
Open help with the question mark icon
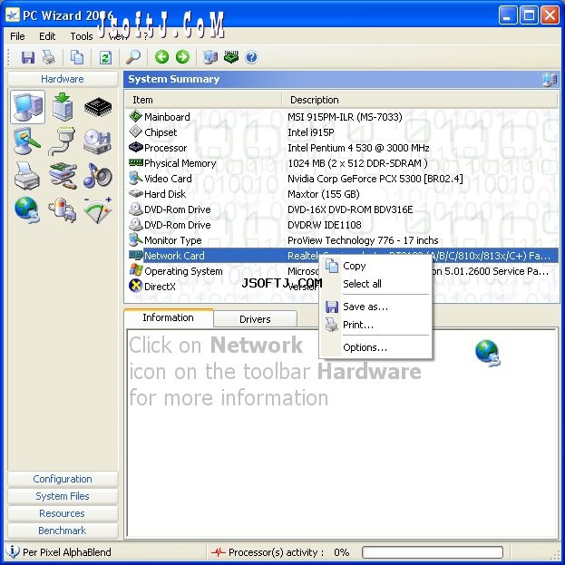(x=251, y=57)
